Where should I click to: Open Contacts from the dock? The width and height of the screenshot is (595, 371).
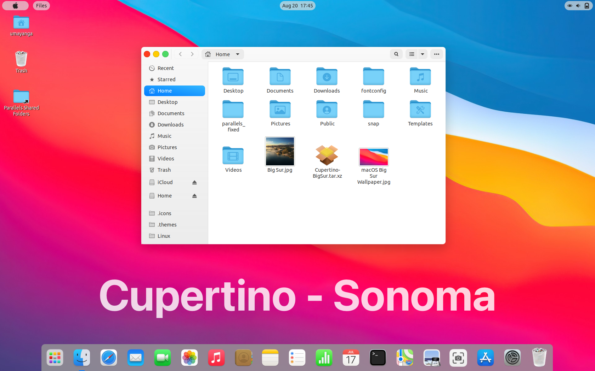pyautogui.click(x=243, y=358)
